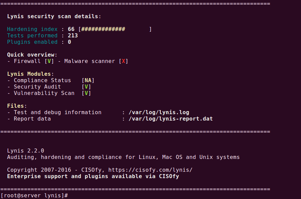Click the Malware scanner red X indicator
Screen dimensions: 301x199
(124, 61)
